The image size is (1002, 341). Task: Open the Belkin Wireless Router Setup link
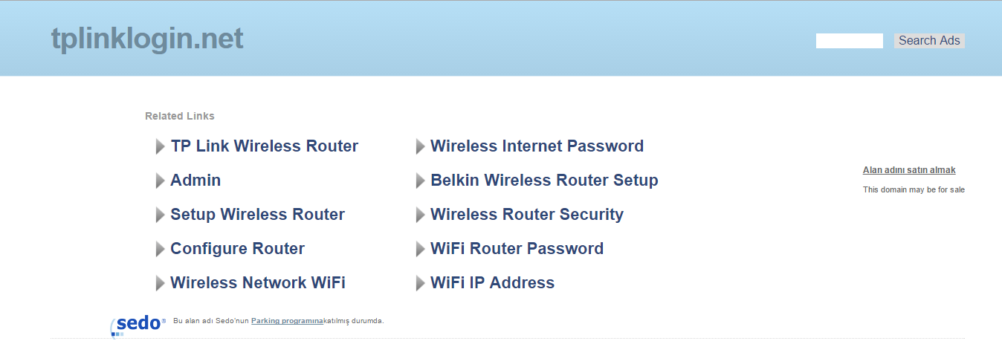point(544,181)
